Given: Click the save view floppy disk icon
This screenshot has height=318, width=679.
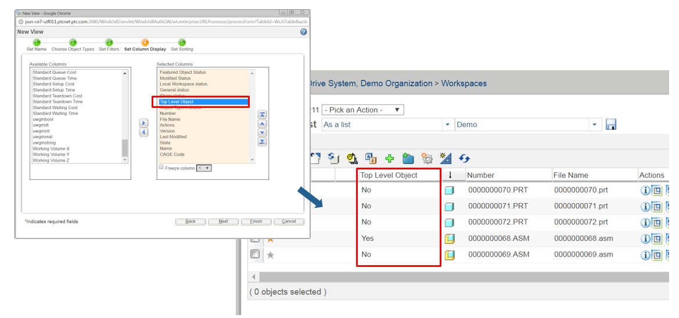Looking at the screenshot, I should coord(611,125).
